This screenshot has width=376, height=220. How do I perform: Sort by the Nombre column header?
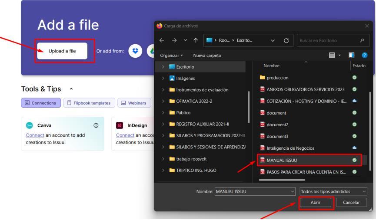[x=271, y=66]
